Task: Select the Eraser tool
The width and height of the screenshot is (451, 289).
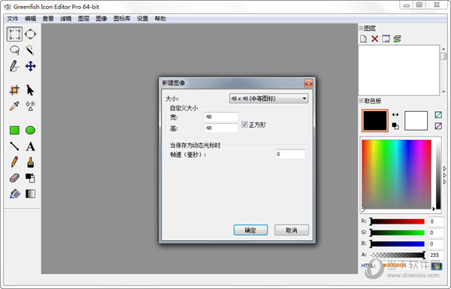Action: click(14, 178)
